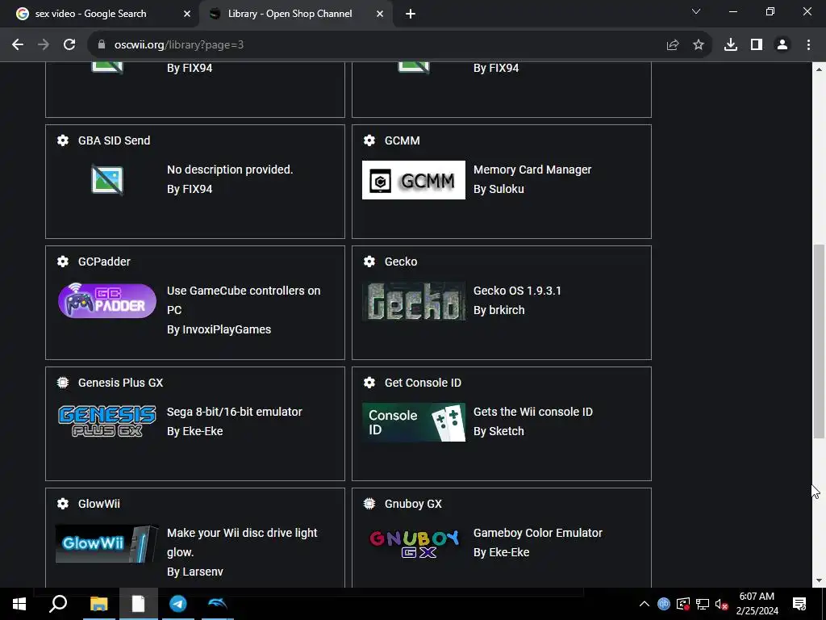Click the 'By Larsenv' author text
The height and width of the screenshot is (620, 826).
195,572
